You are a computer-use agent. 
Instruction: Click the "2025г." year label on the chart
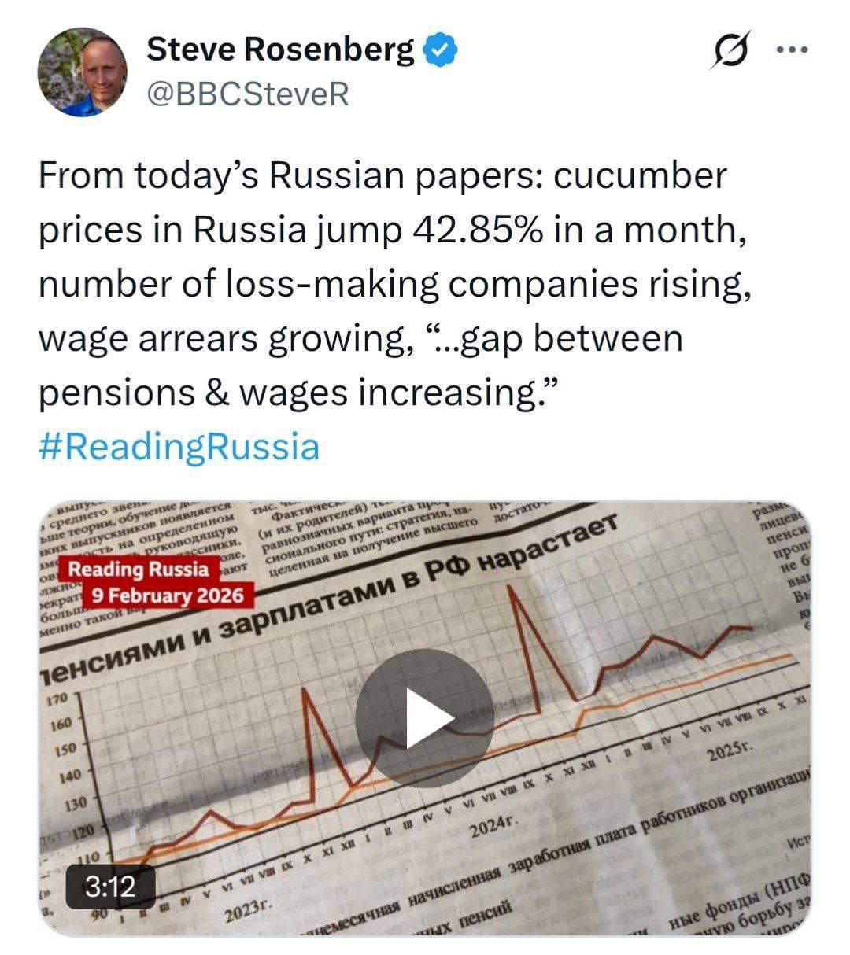[x=732, y=752]
